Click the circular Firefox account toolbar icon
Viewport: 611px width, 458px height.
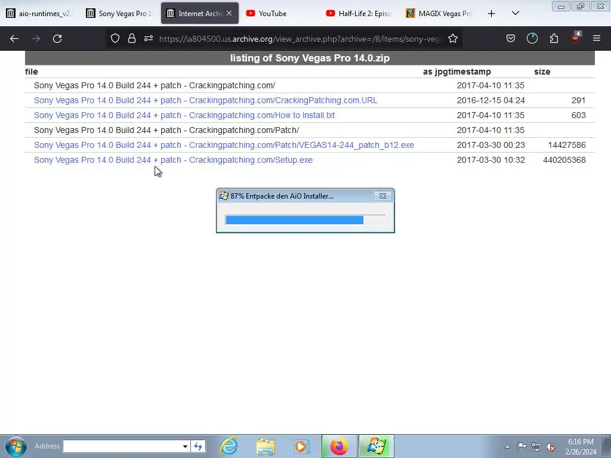pos(532,38)
